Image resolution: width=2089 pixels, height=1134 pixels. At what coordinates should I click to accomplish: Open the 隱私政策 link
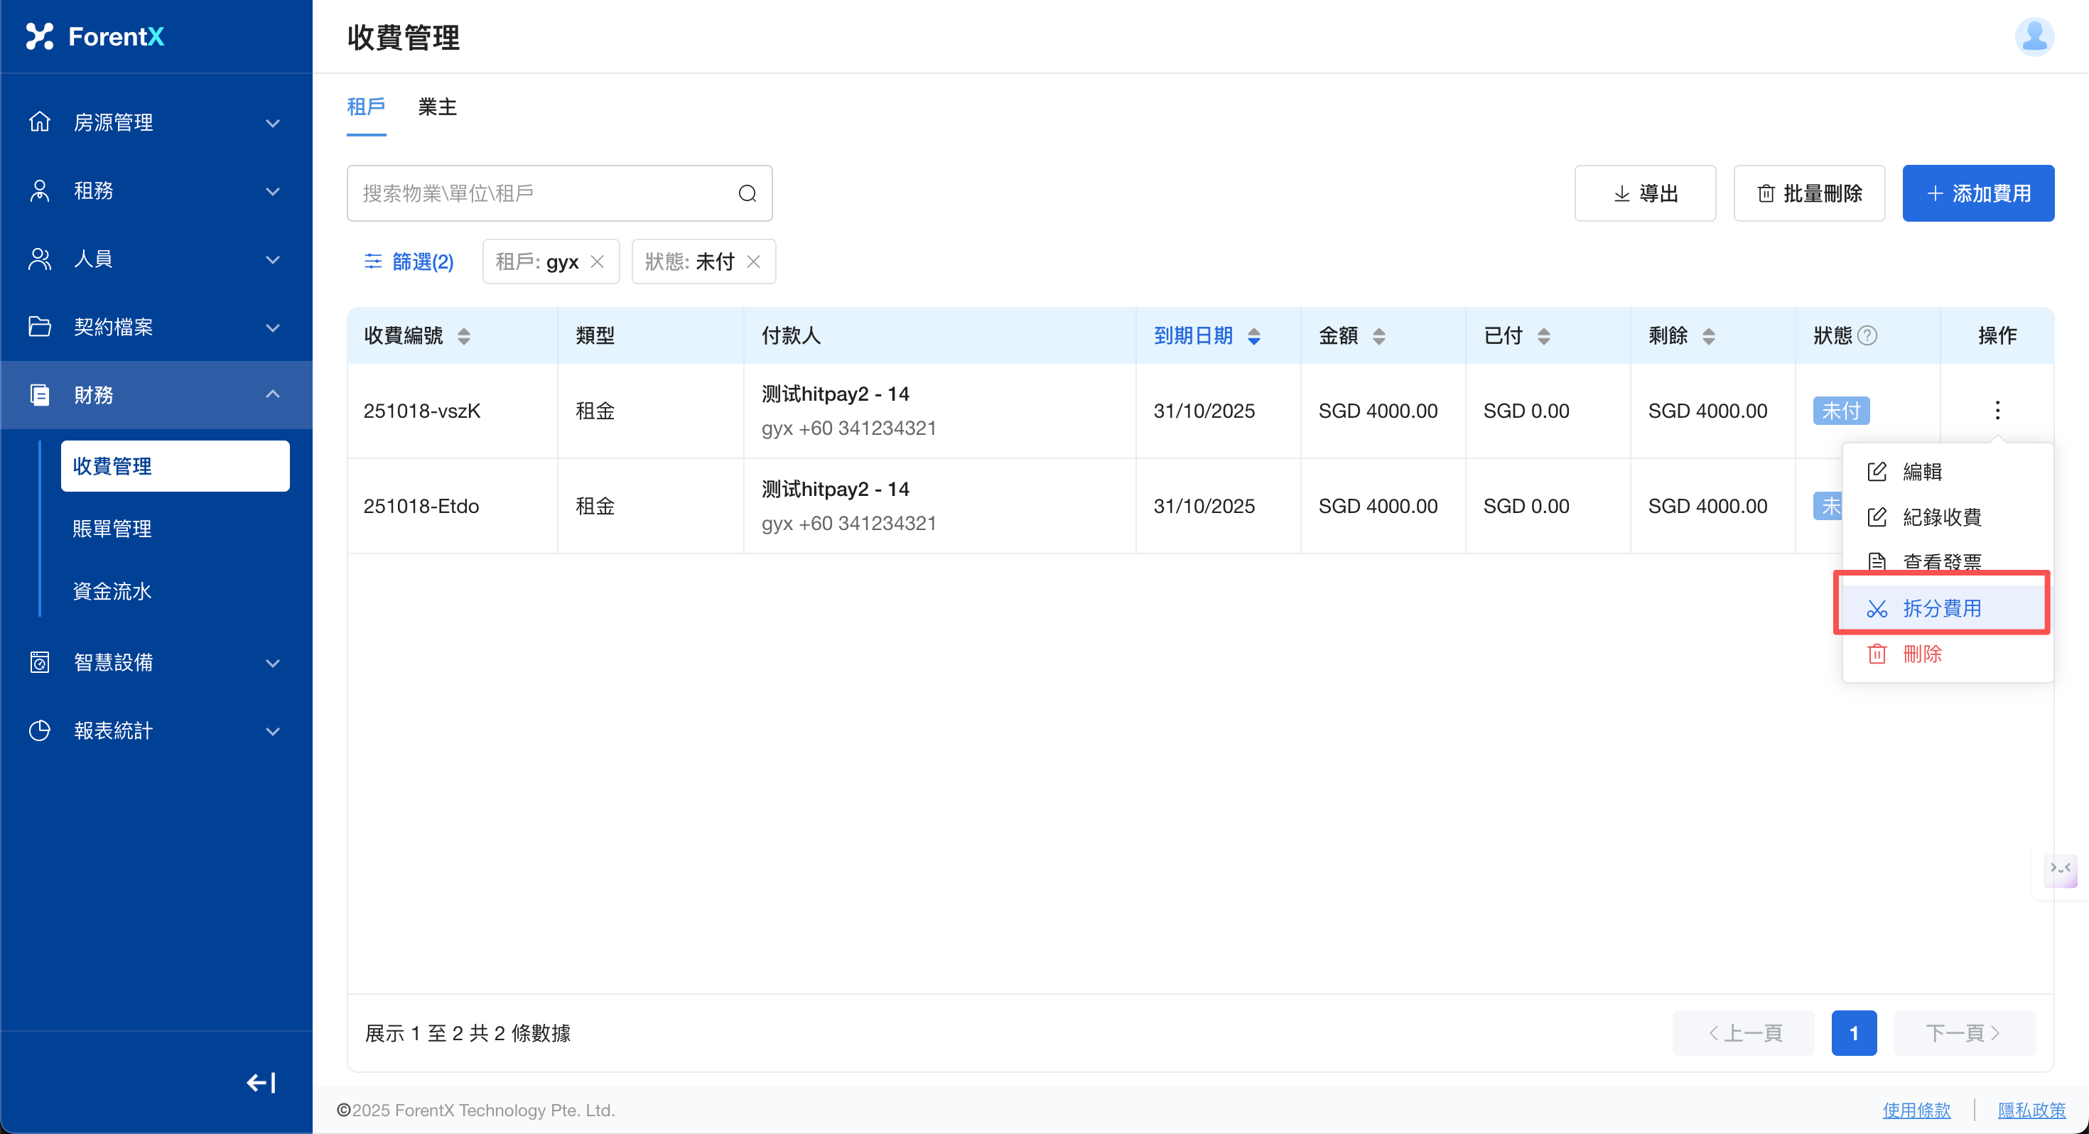coord(2031,1110)
